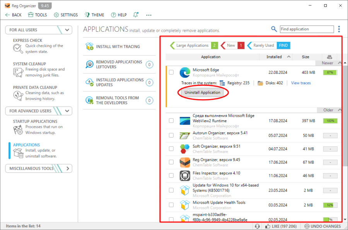Click Microsoft Edge 87% usage bar
The height and width of the screenshot is (230, 348).
tap(330, 73)
